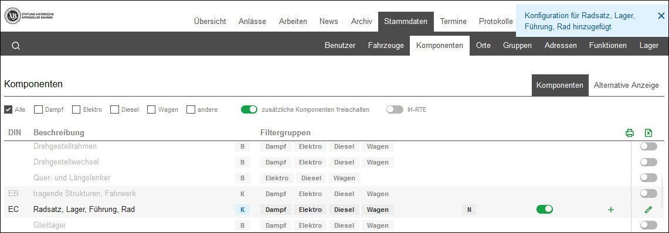Open the Termine menu
Viewport: 669px width, 233px height.
(453, 21)
